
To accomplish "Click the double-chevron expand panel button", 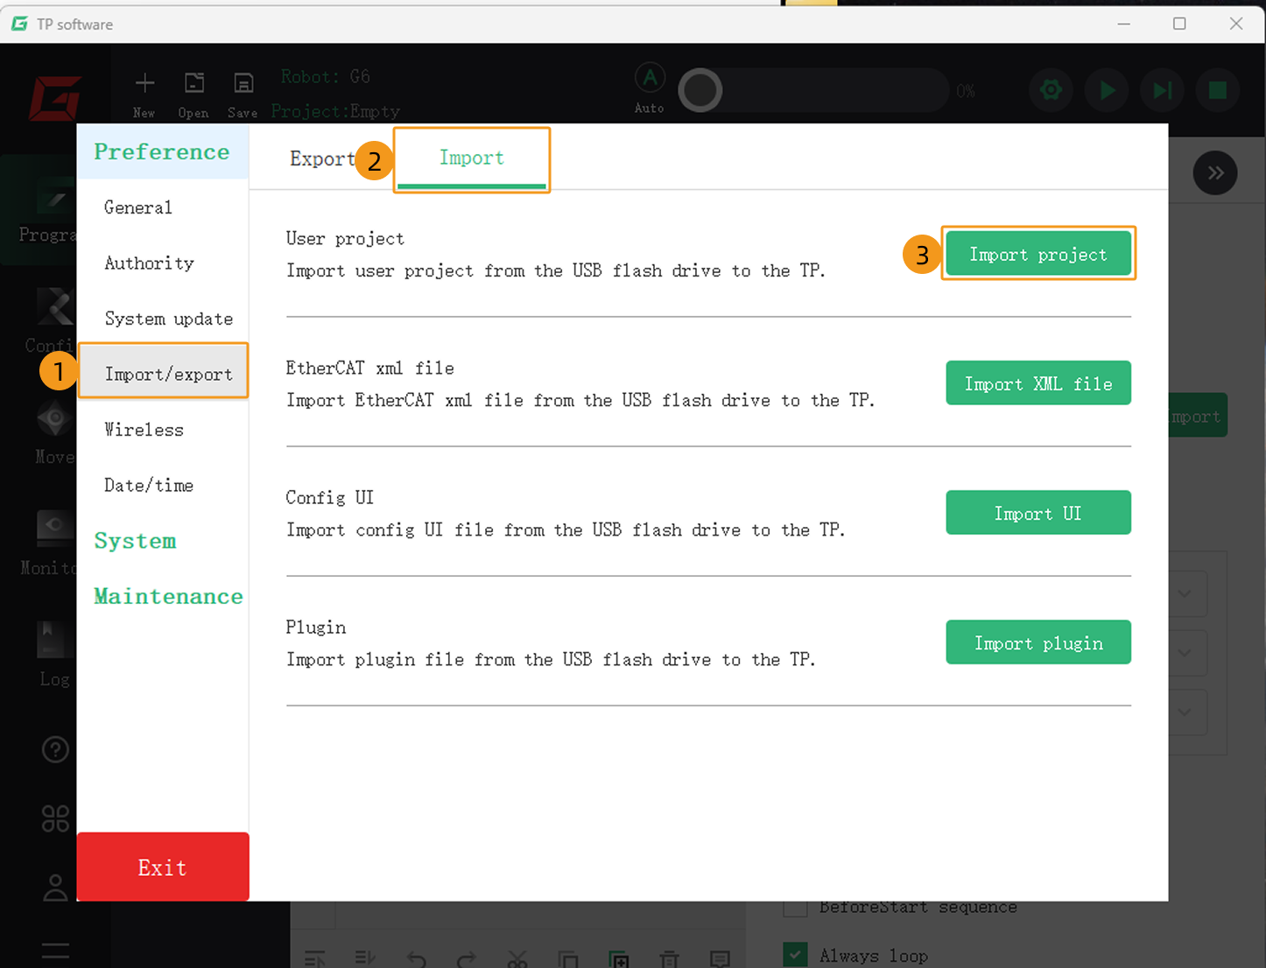I will click(1215, 172).
